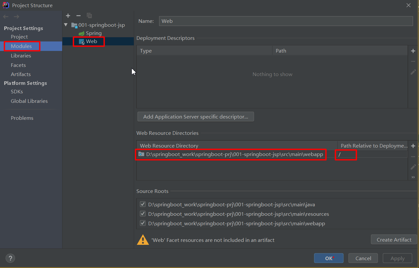Confirm with the OK button
The width and height of the screenshot is (419, 268).
pyautogui.click(x=329, y=258)
